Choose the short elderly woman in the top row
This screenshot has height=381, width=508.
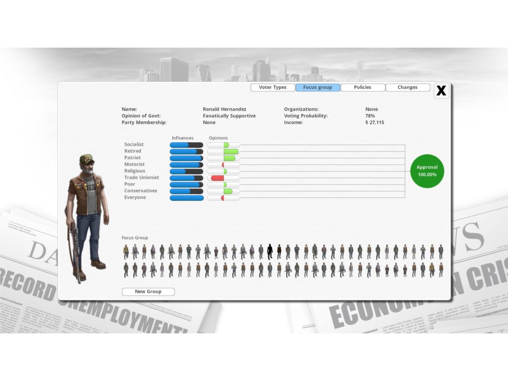[216, 253]
